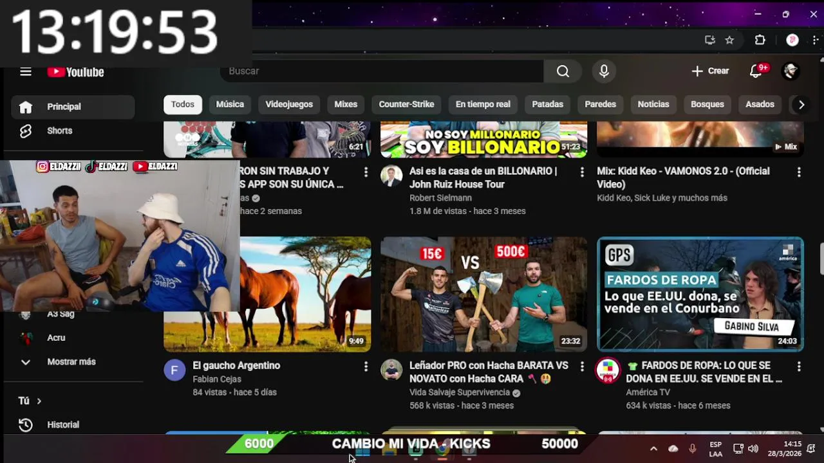
Task: Open Leñador PRO con Hacha BARATA title
Action: pyautogui.click(x=489, y=372)
